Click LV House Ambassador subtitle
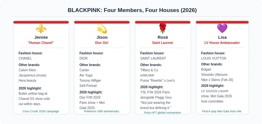 coord(222,43)
